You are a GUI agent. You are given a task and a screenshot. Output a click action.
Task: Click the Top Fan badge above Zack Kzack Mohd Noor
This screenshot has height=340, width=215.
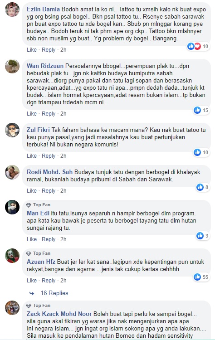[38, 305]
